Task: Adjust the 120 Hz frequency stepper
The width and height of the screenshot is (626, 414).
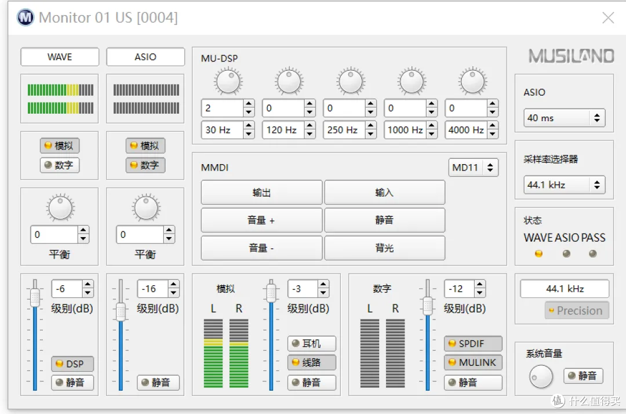Action: click(310, 130)
